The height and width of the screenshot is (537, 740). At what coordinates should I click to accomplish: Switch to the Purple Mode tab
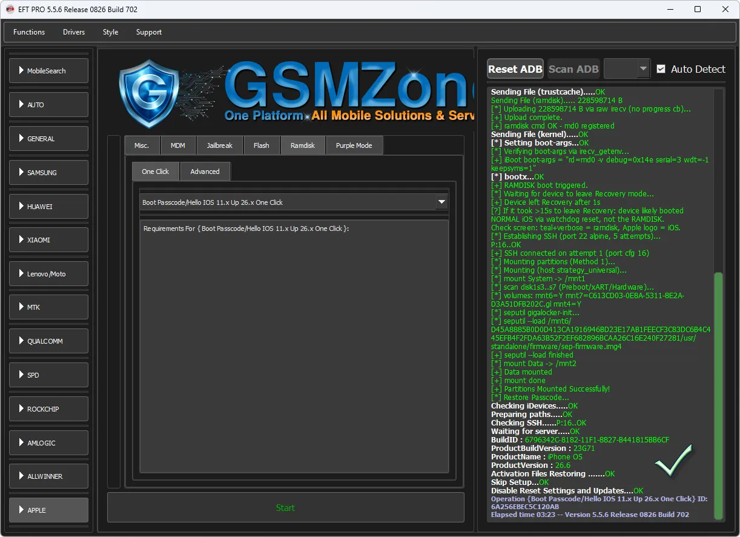pyautogui.click(x=354, y=145)
